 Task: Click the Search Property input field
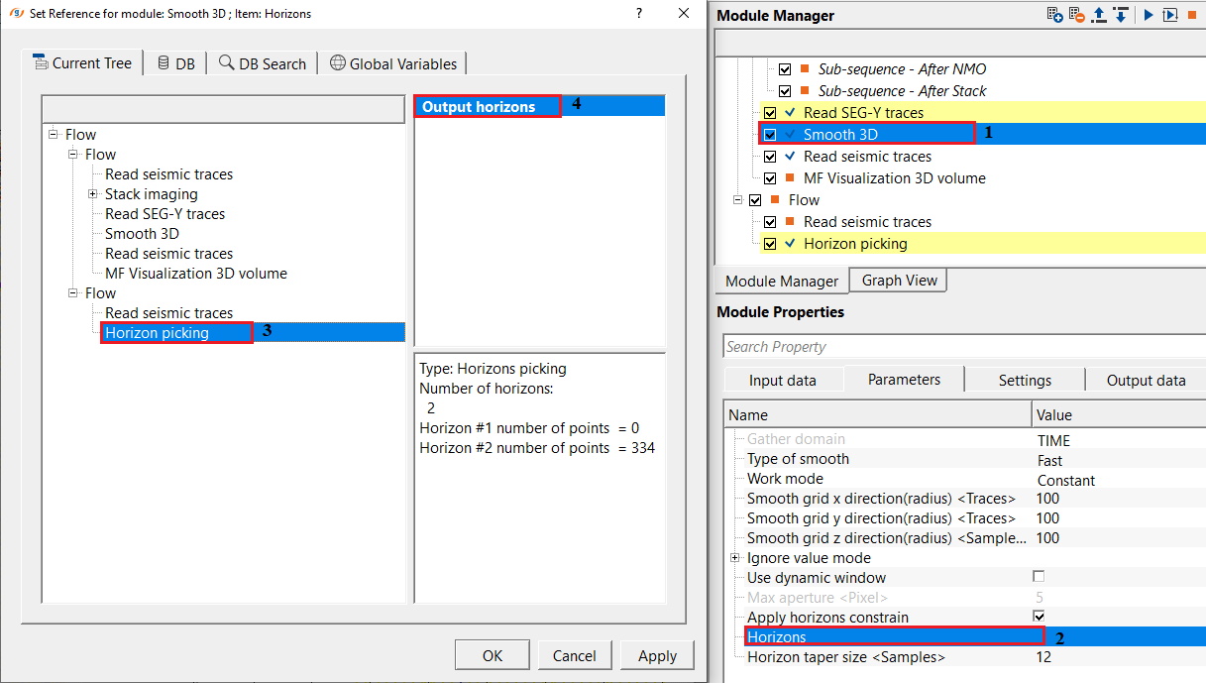[964, 347]
